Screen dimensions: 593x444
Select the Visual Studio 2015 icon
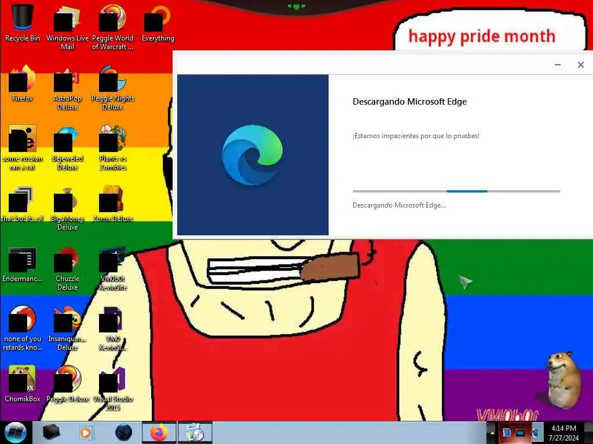click(112, 388)
